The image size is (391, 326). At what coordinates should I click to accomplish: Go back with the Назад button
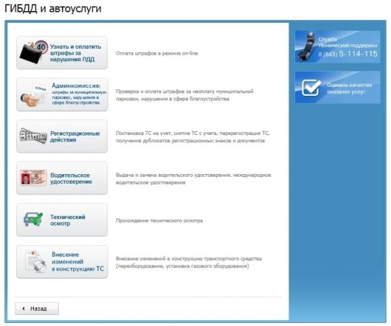[x=37, y=308]
